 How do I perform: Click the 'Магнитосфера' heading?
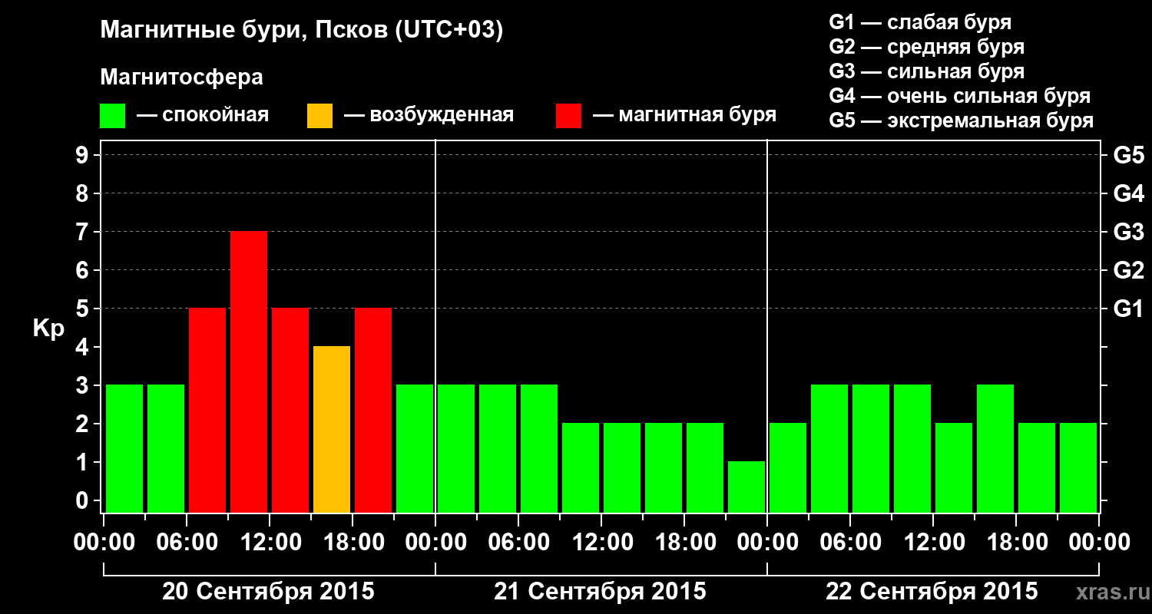click(x=181, y=78)
